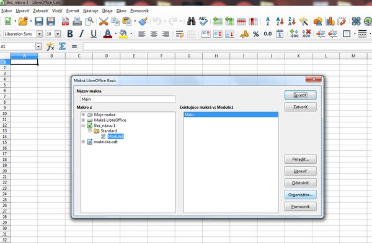
Task: Add decimal place icon
Action: tap(294, 34)
